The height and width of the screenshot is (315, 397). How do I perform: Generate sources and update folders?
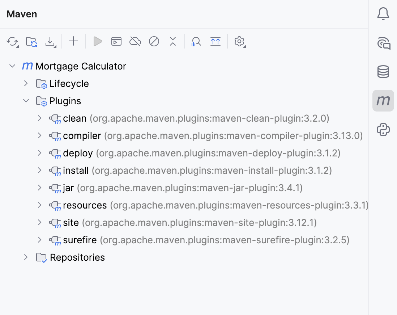coord(31,41)
